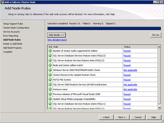Click the Rule column header
The image size is (164, 123).
pyautogui.click(x=88, y=47)
